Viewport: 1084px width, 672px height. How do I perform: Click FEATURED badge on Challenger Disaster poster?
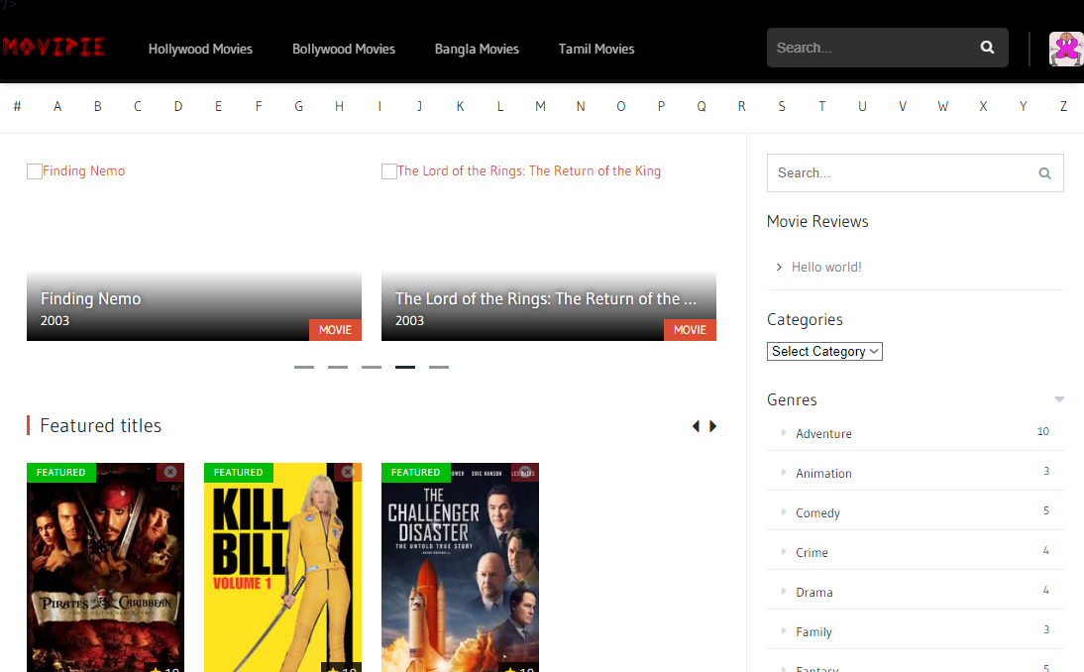[415, 472]
